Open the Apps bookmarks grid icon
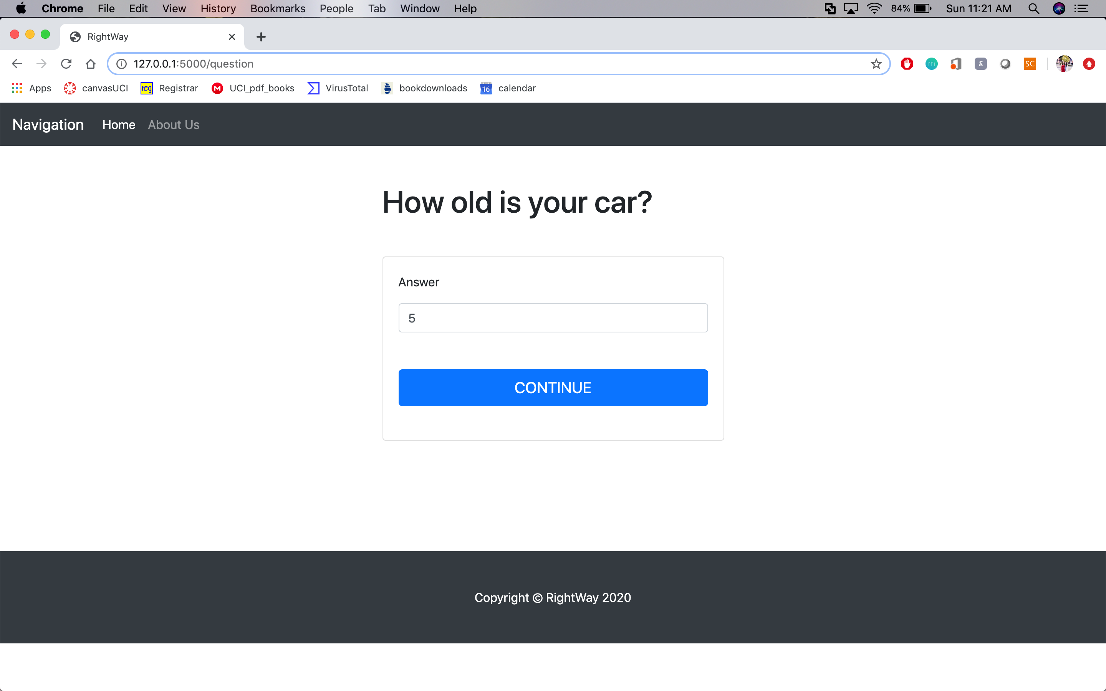1106x691 pixels. [x=17, y=88]
